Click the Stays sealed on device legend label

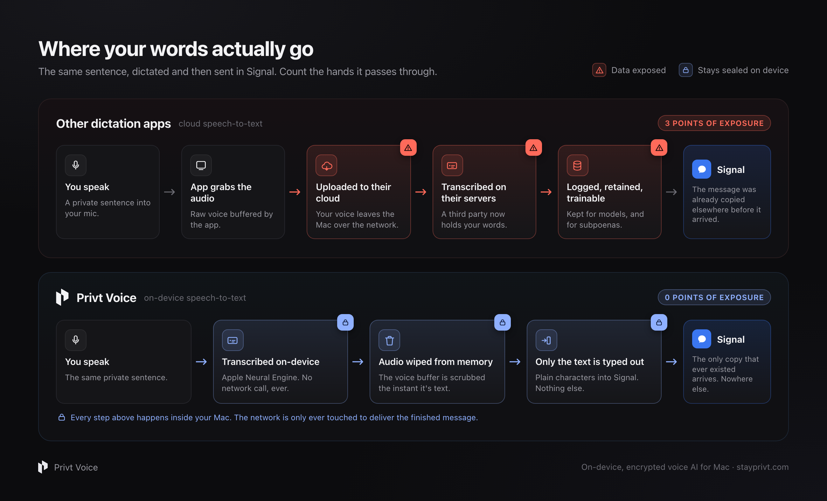click(x=743, y=70)
